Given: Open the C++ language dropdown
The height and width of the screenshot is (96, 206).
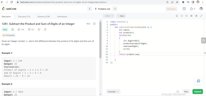Looking at the screenshot, I should (109, 16).
